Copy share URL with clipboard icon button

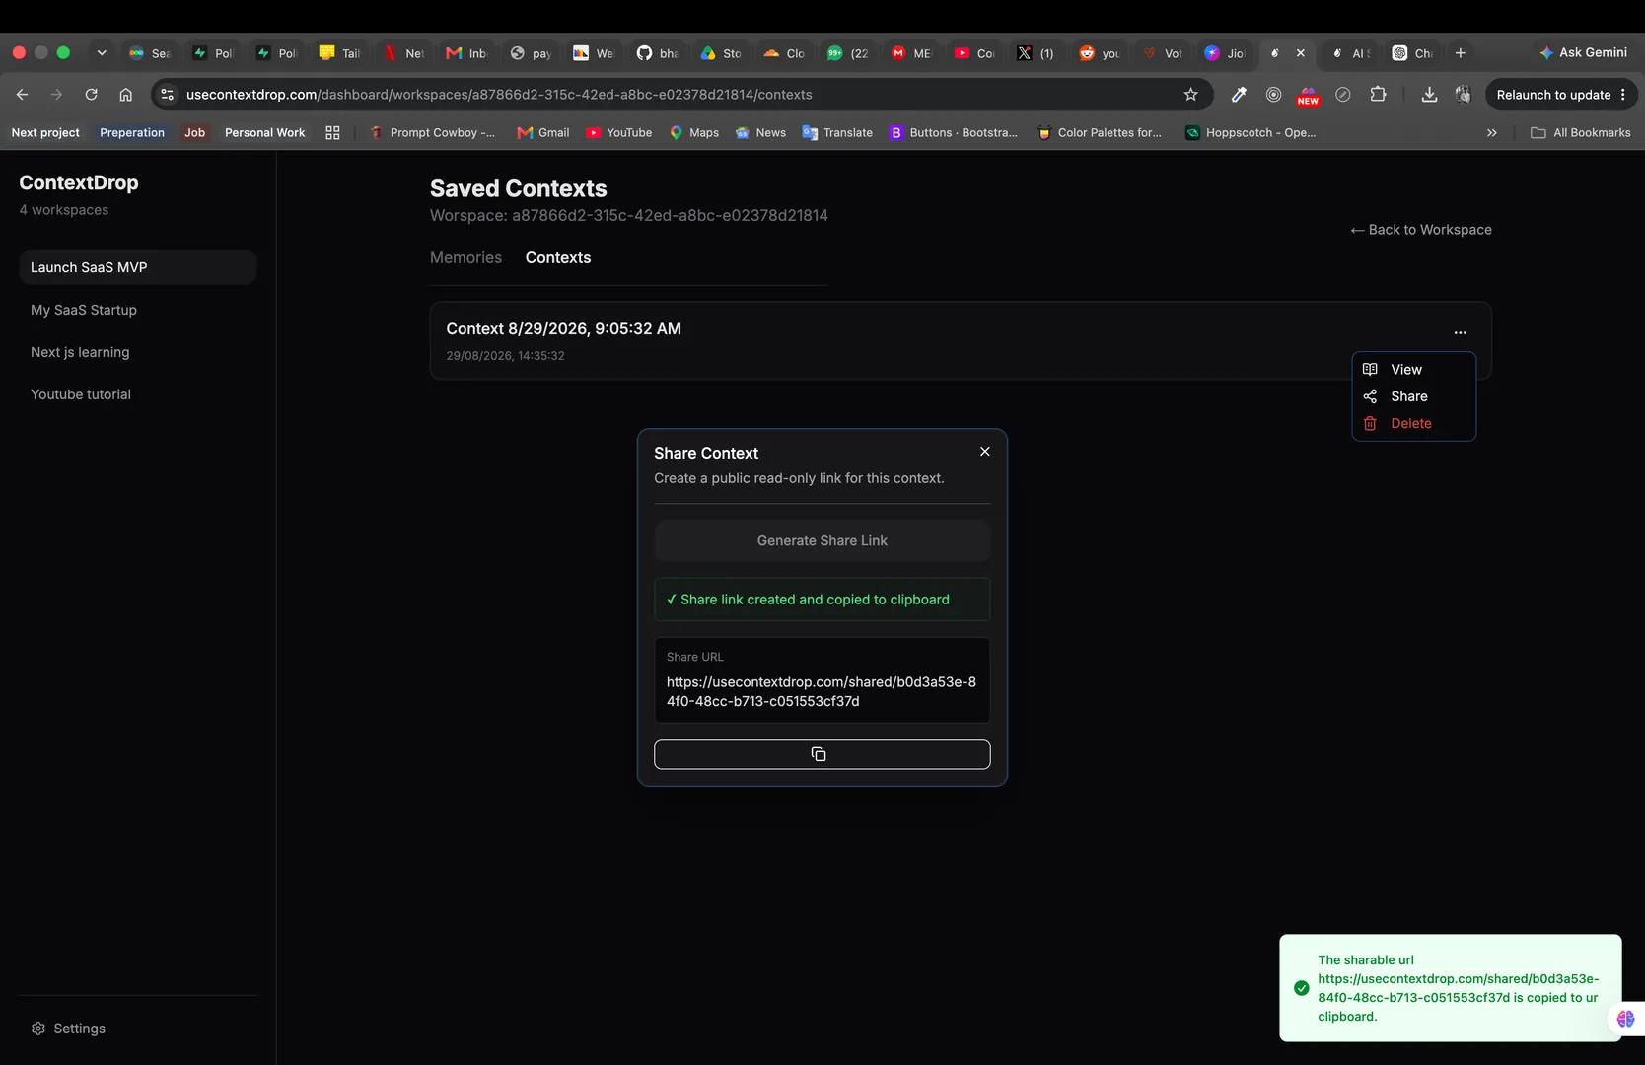click(822, 754)
